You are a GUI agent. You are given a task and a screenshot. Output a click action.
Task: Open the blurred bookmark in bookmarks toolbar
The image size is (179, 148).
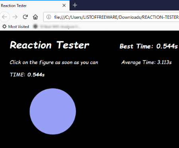[56, 27]
